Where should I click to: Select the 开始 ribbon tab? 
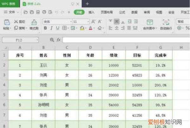79,12
